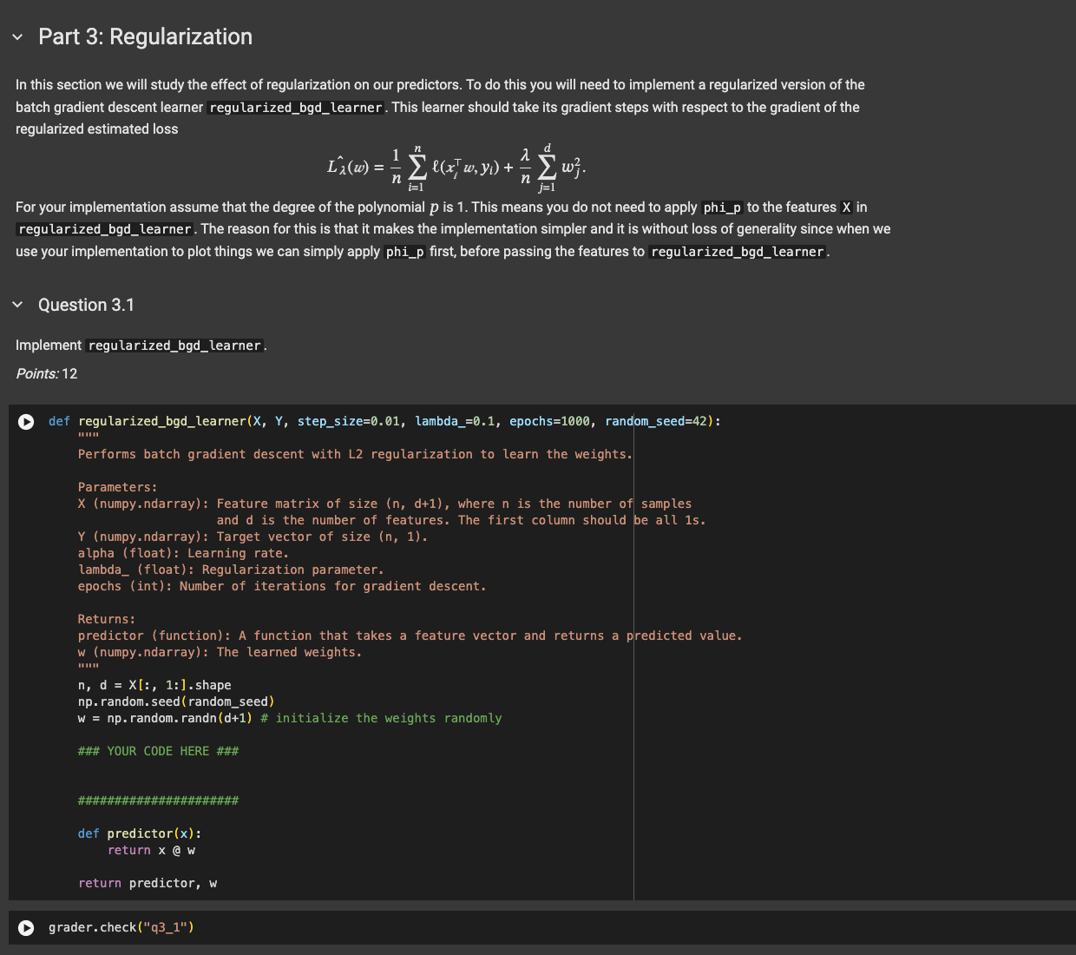This screenshot has height=955, width=1076.
Task: Select the Part 3: Regularization heading text
Action: [144, 36]
